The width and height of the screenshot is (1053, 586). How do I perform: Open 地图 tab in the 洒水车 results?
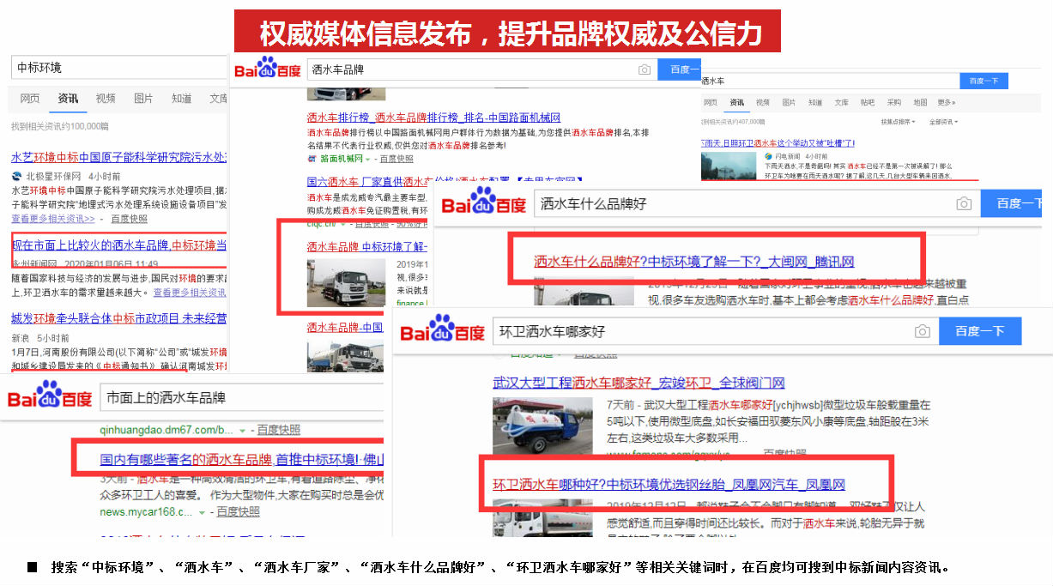[920, 103]
